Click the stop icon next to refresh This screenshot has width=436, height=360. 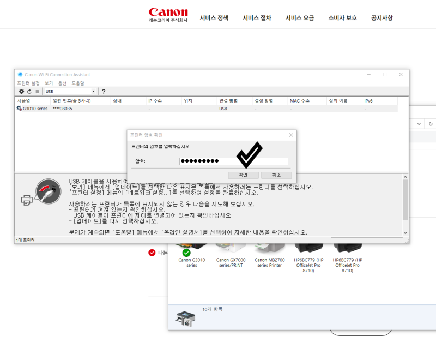click(x=38, y=91)
